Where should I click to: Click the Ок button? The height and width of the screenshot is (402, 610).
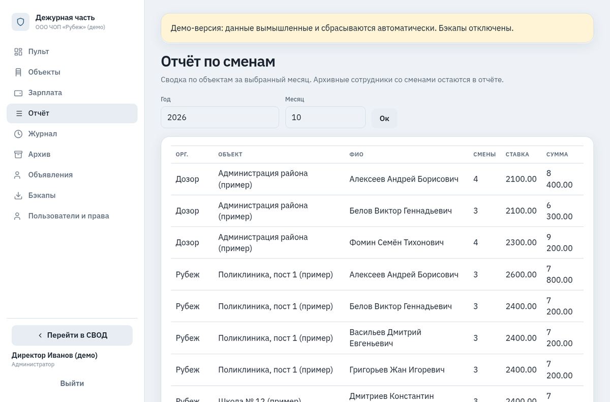384,119
